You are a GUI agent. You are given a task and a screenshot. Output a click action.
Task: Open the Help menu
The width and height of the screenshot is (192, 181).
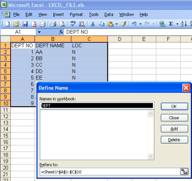(x=144, y=14)
